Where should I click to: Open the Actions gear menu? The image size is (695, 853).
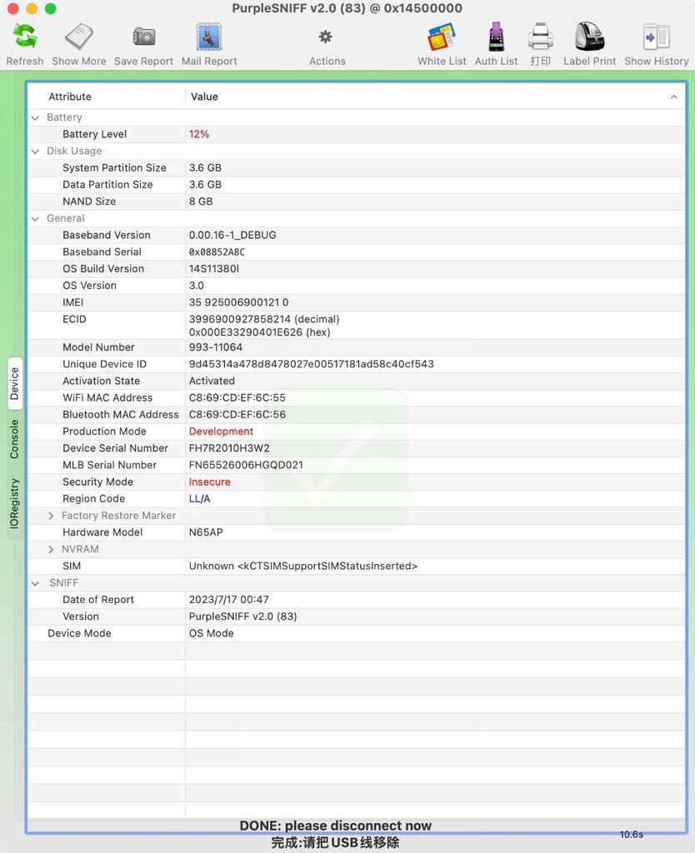click(x=326, y=37)
